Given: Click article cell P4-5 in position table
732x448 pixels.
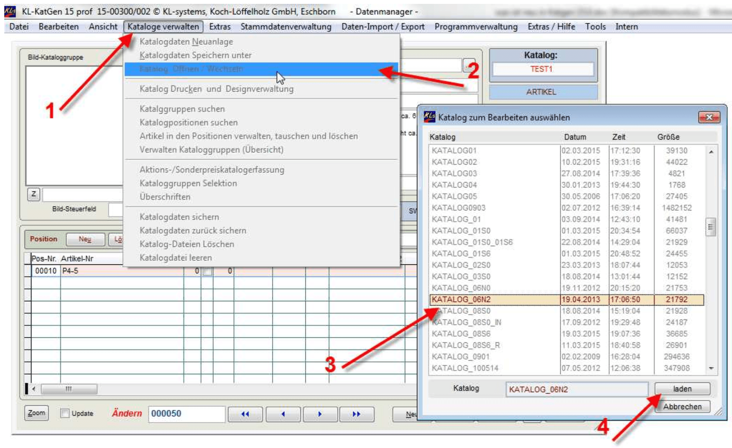Looking at the screenshot, I should [x=122, y=271].
